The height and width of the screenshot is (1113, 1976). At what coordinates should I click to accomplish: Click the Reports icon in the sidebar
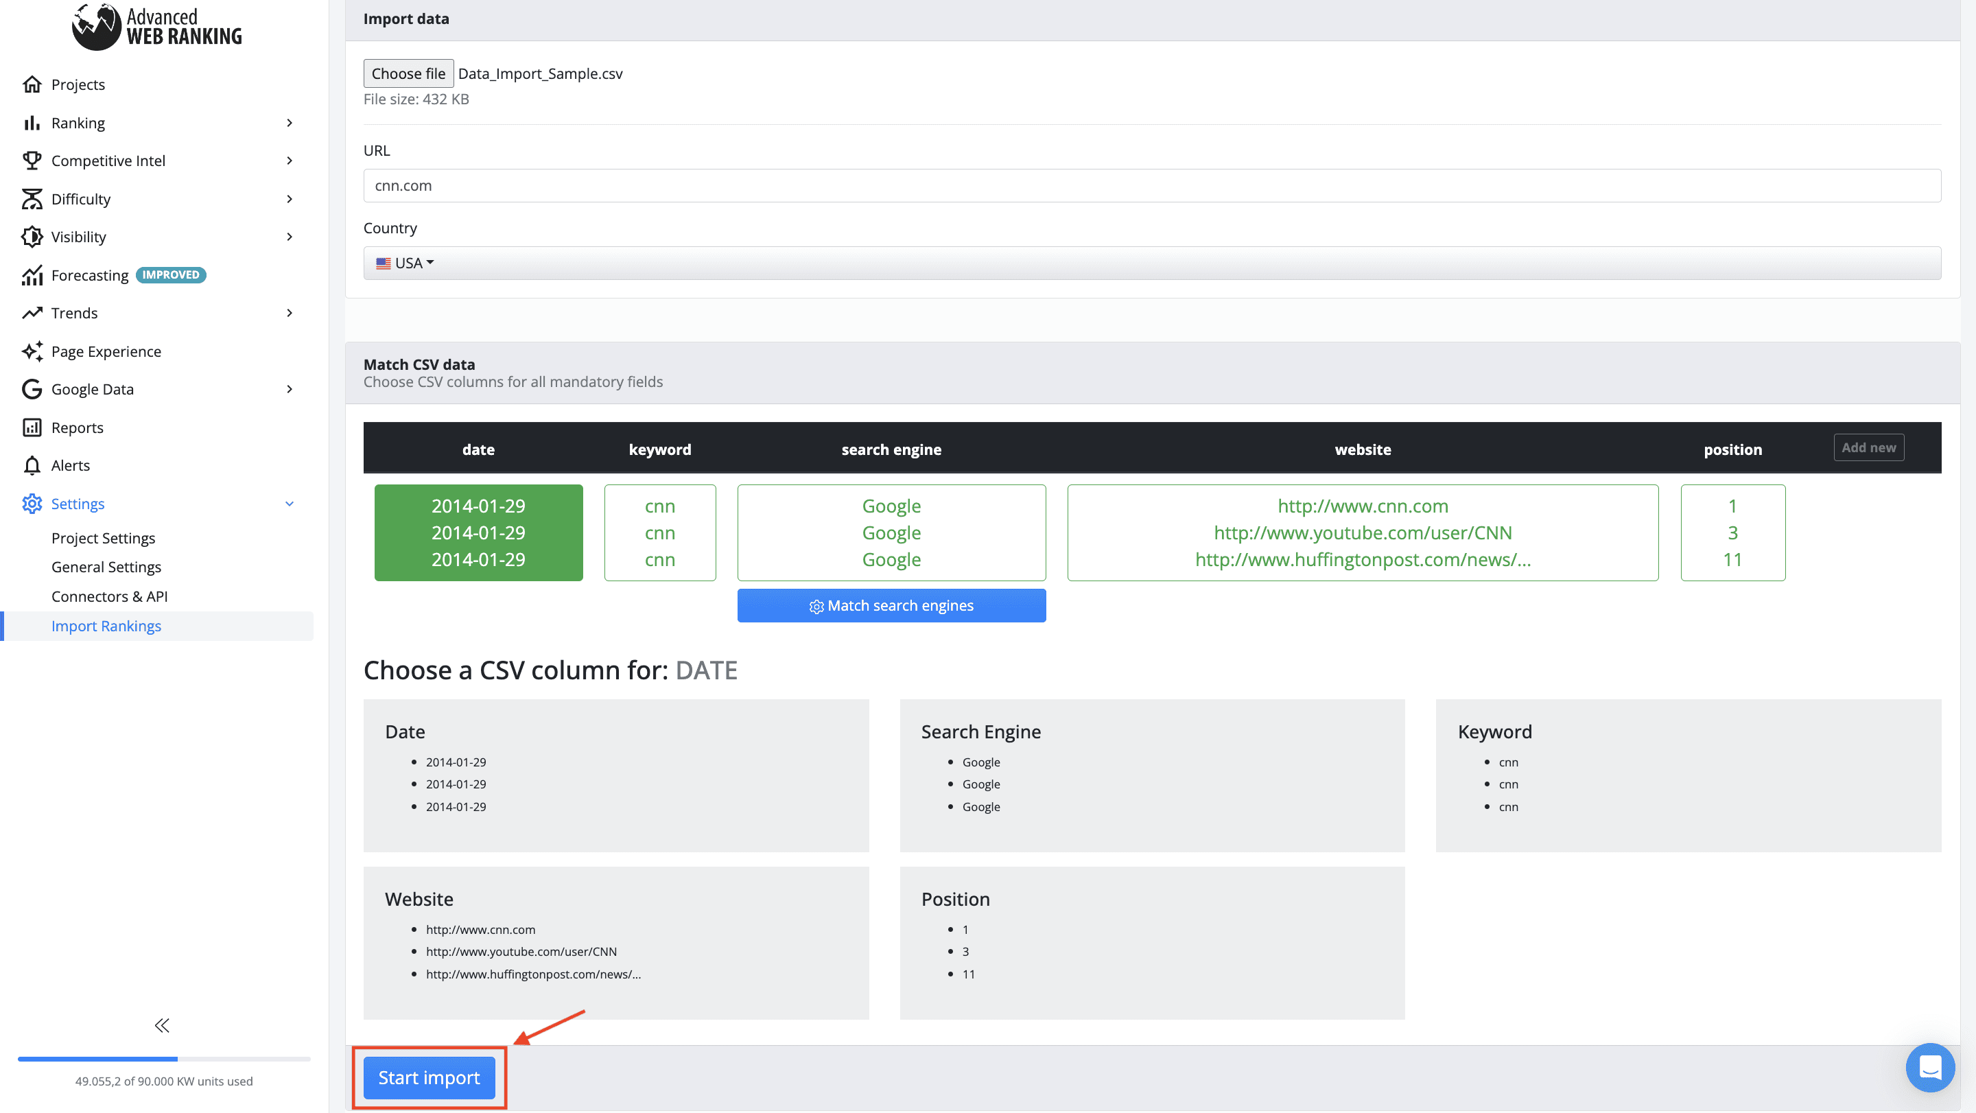32,427
